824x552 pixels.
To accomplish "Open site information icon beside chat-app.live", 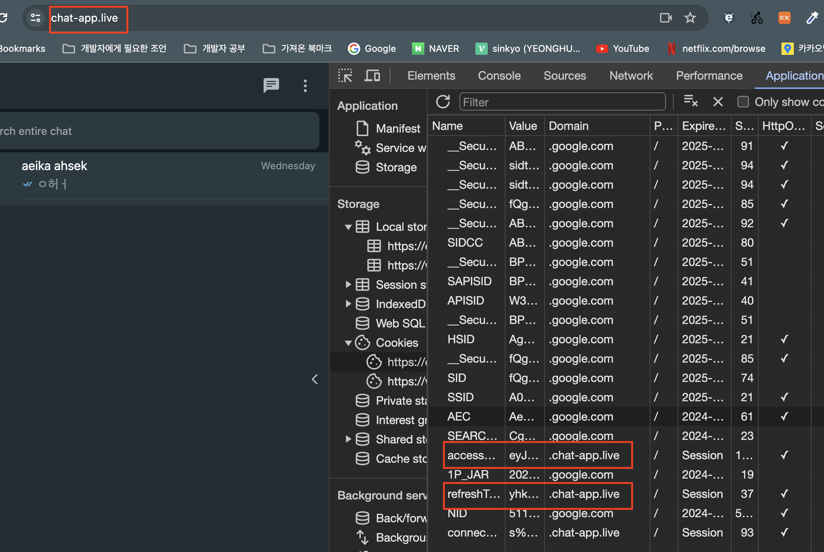I will coord(36,18).
